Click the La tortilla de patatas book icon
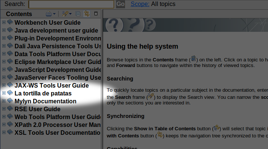The width and height of the screenshot is (268, 149). click(x=10, y=93)
